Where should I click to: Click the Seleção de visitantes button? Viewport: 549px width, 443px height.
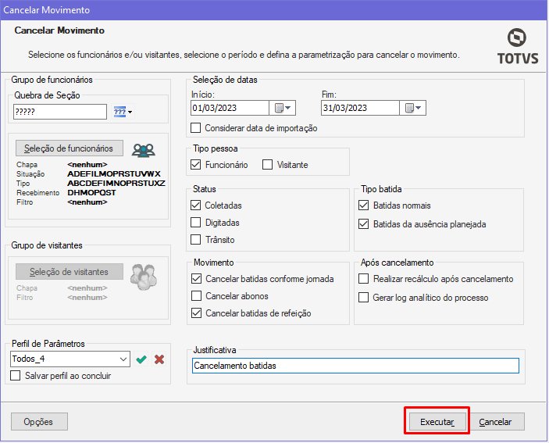pyautogui.click(x=70, y=272)
